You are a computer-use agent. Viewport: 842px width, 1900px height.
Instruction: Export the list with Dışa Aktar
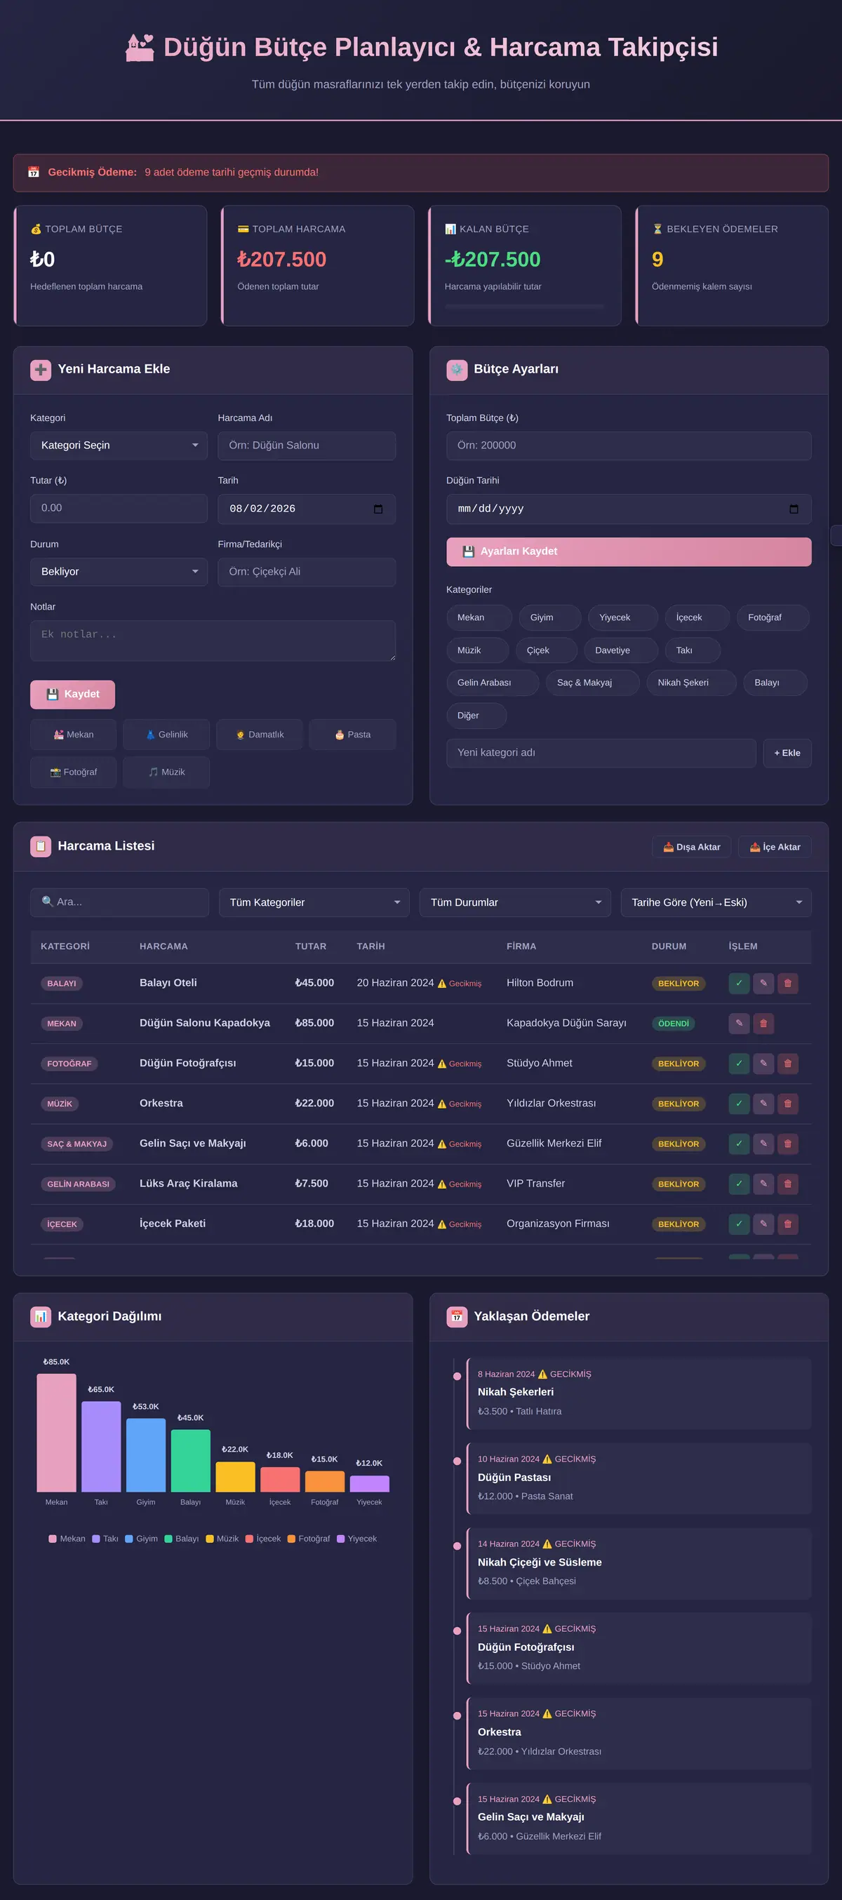coord(692,847)
